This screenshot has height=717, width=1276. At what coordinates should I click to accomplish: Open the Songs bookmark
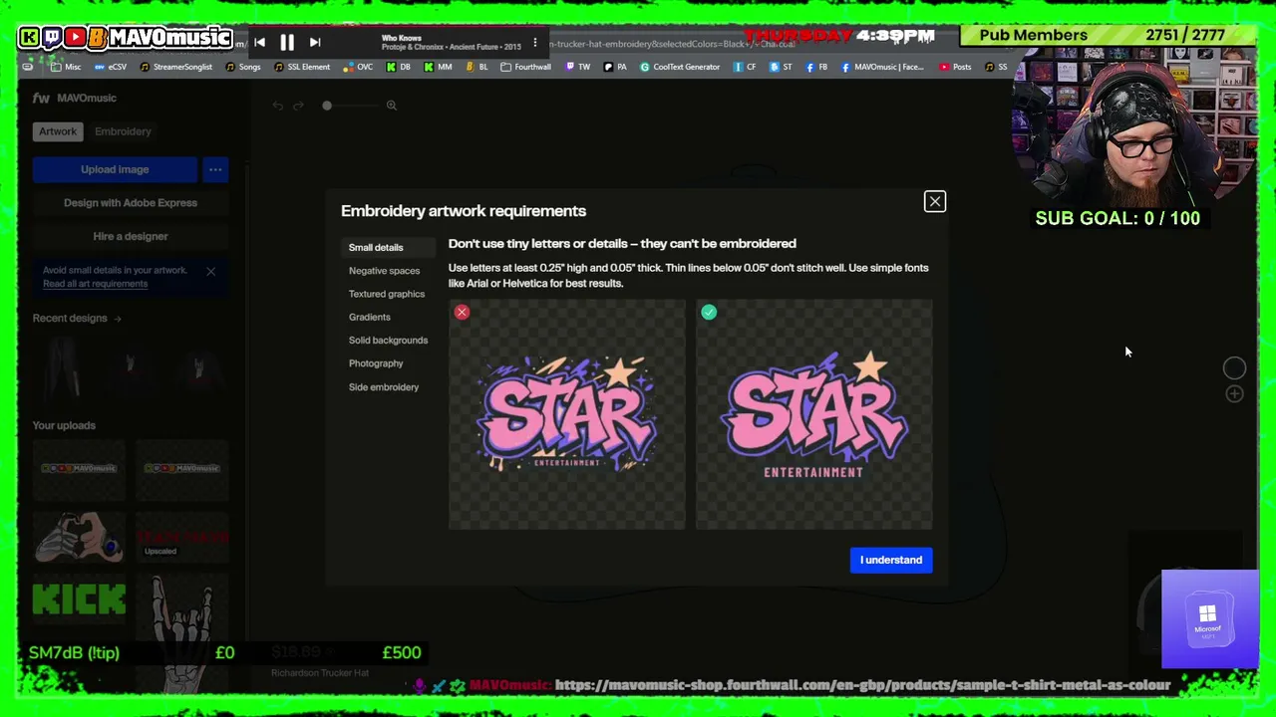(243, 68)
